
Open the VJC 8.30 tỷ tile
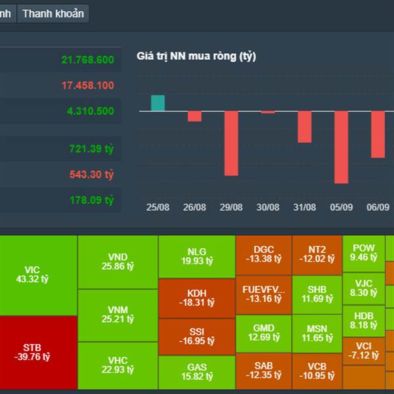tap(364, 288)
